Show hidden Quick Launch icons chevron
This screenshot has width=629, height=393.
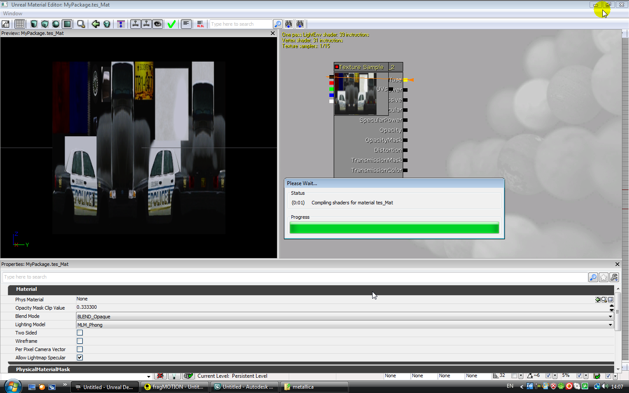pyautogui.click(x=65, y=385)
